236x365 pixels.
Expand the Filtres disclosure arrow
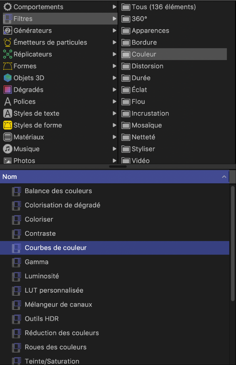point(115,18)
